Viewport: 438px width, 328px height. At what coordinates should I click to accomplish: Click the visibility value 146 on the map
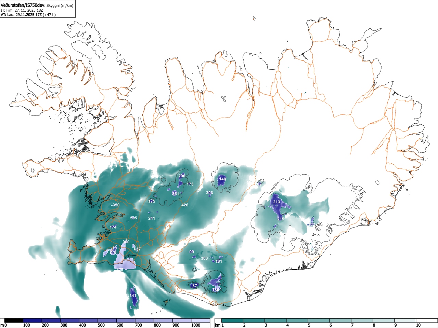tap(222, 179)
